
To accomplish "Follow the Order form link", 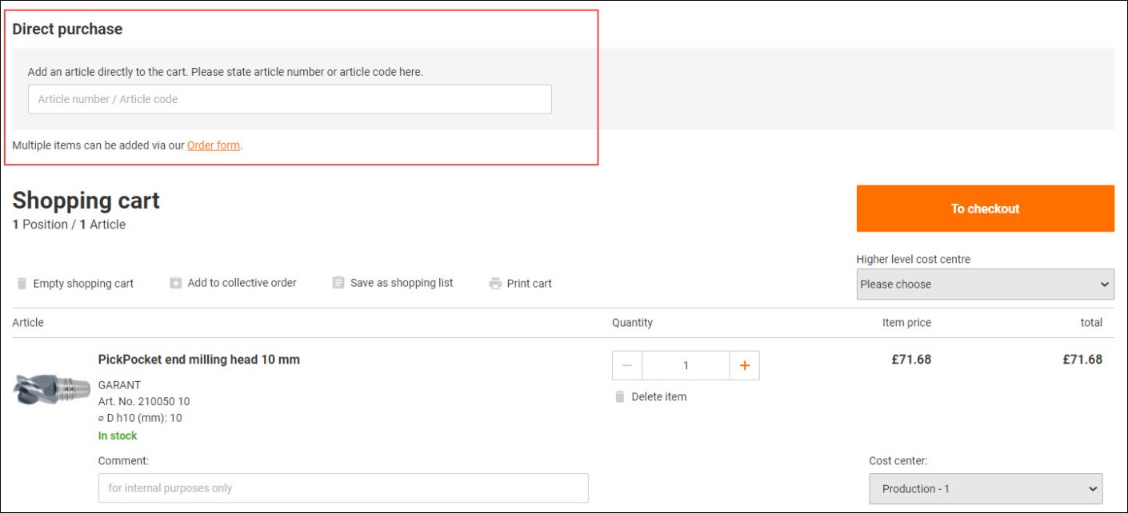I will [213, 145].
